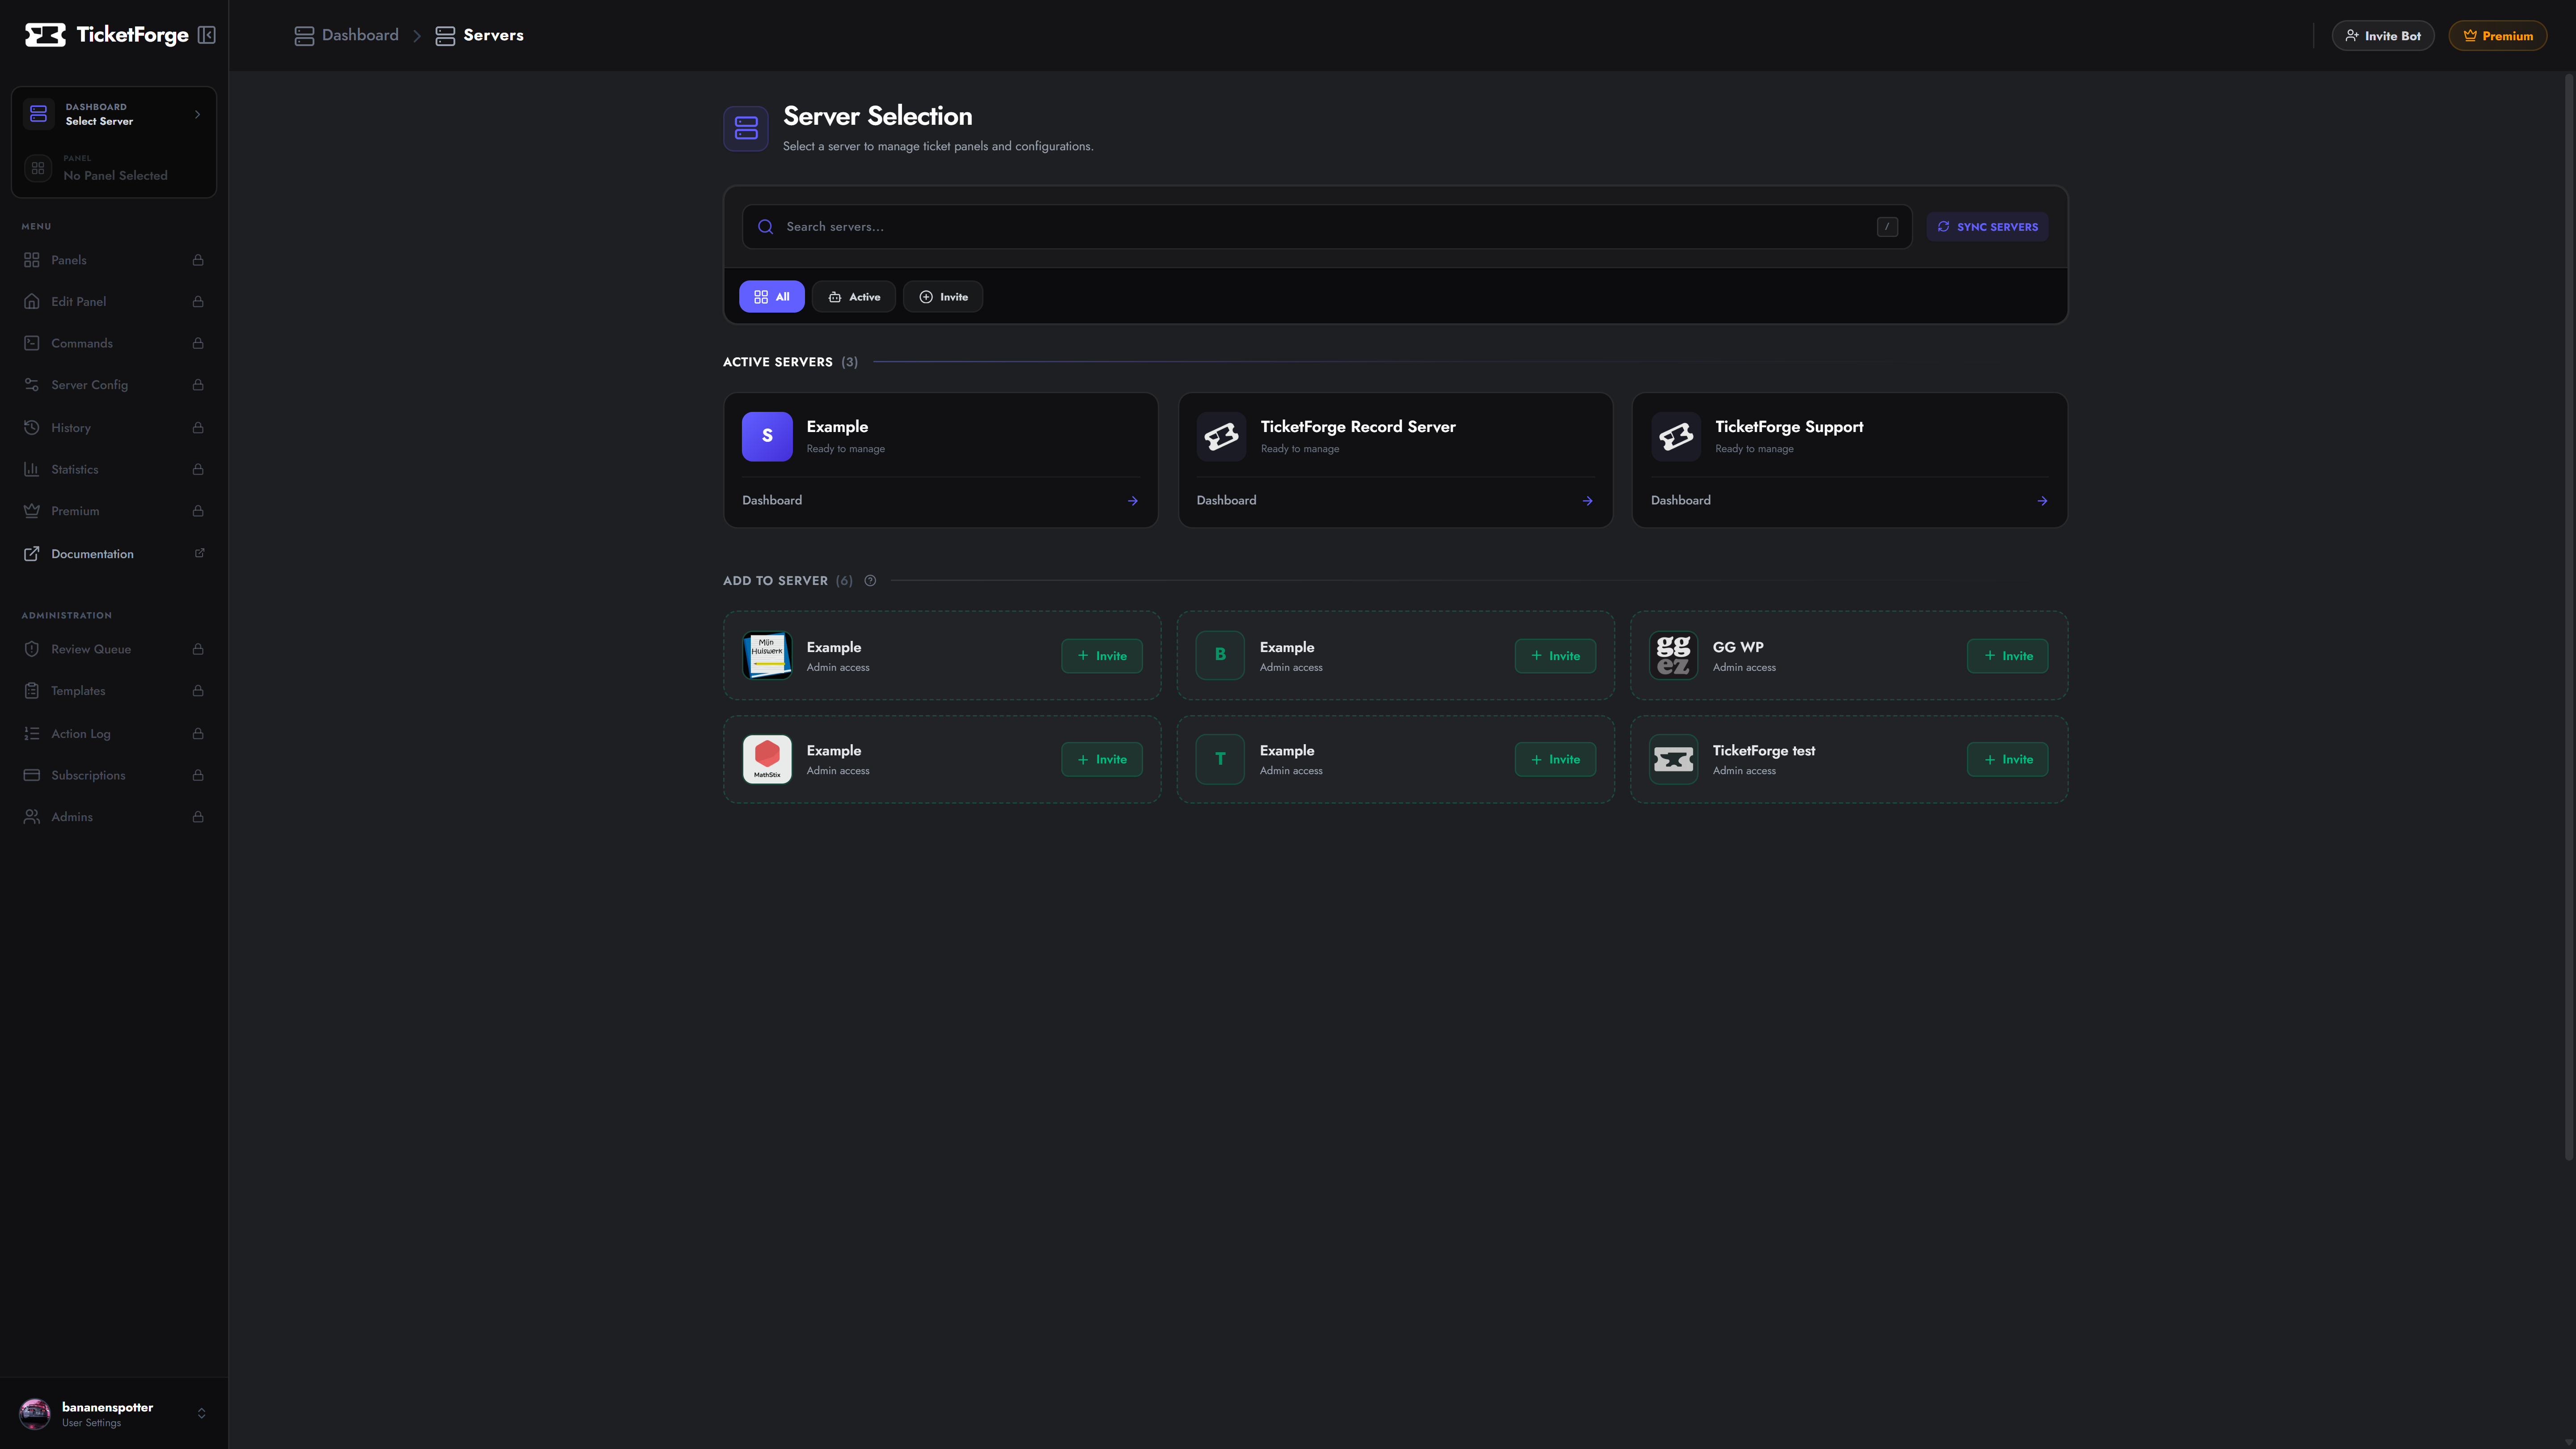Click the Server Config sliders icon

(32, 385)
